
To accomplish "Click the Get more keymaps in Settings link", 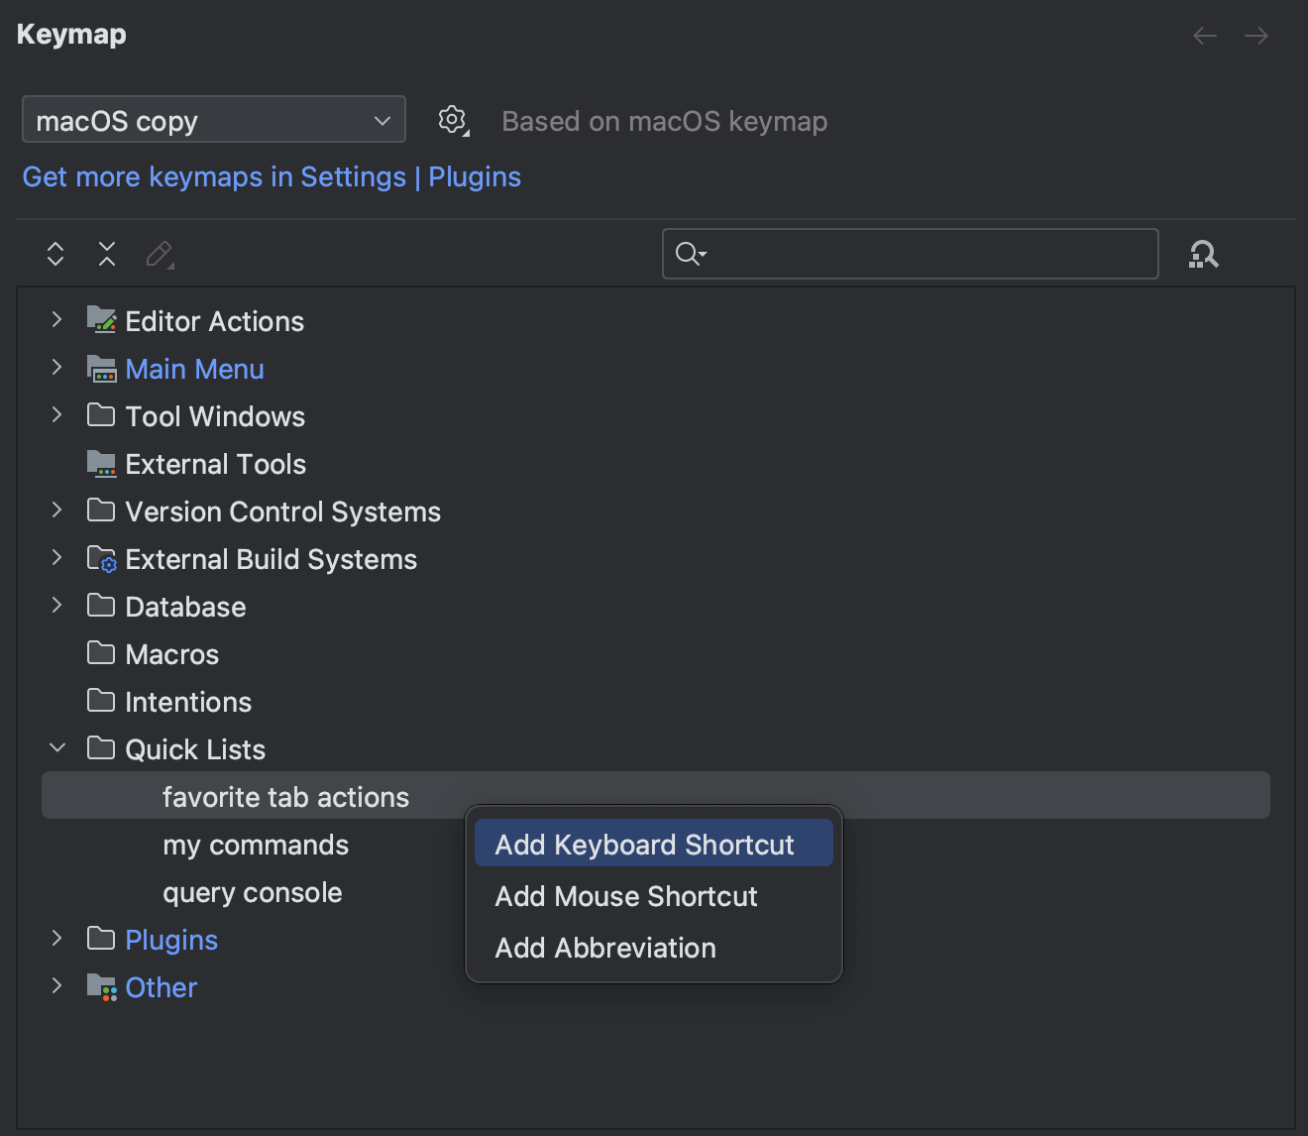I will point(213,176).
